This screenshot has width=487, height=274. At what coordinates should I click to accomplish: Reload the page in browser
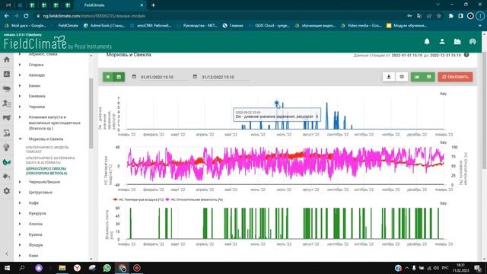point(26,15)
